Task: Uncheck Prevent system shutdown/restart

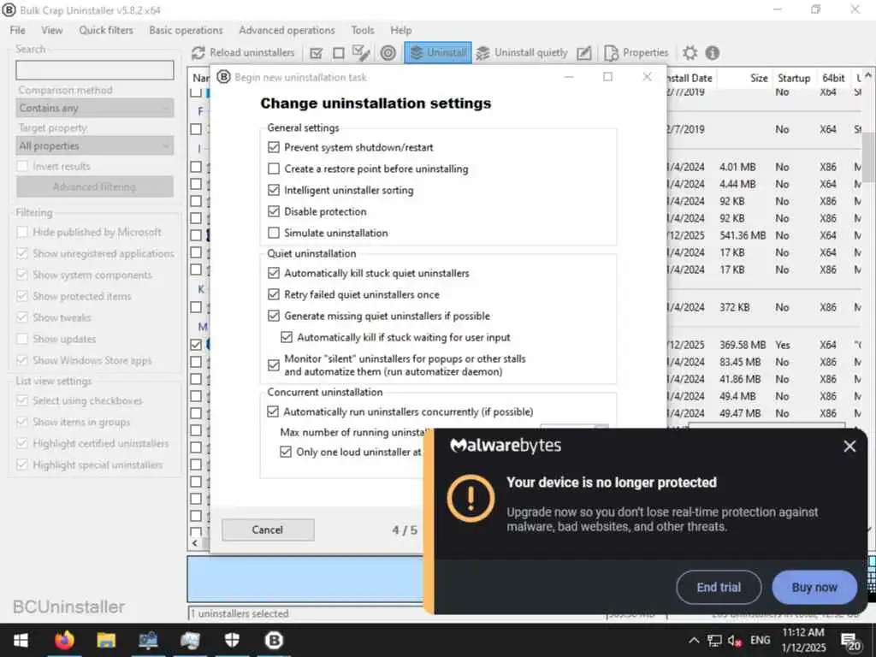Action: [274, 147]
